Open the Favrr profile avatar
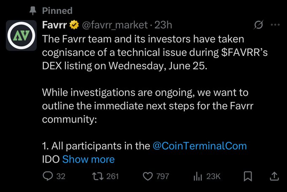287x192 pixels. pos(21,35)
